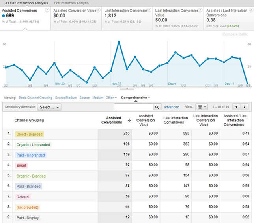This screenshot has height=223, width=254.
Task: Click the Dec 4 date label on chart
Action: [172, 83]
